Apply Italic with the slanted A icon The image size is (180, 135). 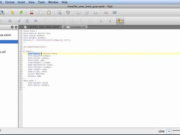click(x=19, y=21)
